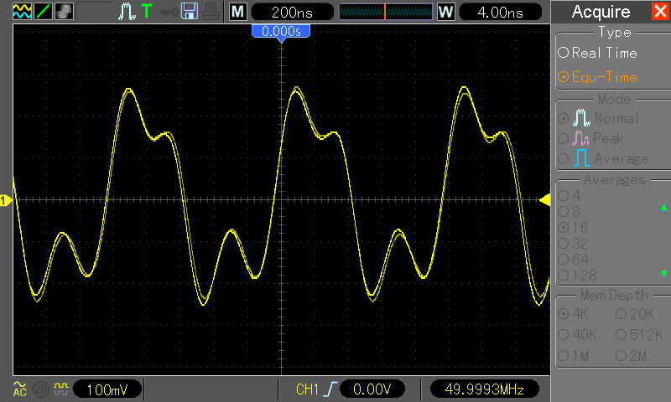Select Peak acquisition mode
671x402 pixels.
(590, 138)
